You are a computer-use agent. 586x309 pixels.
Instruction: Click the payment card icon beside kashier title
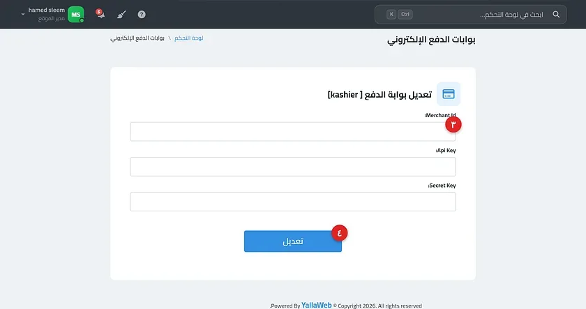click(x=449, y=94)
